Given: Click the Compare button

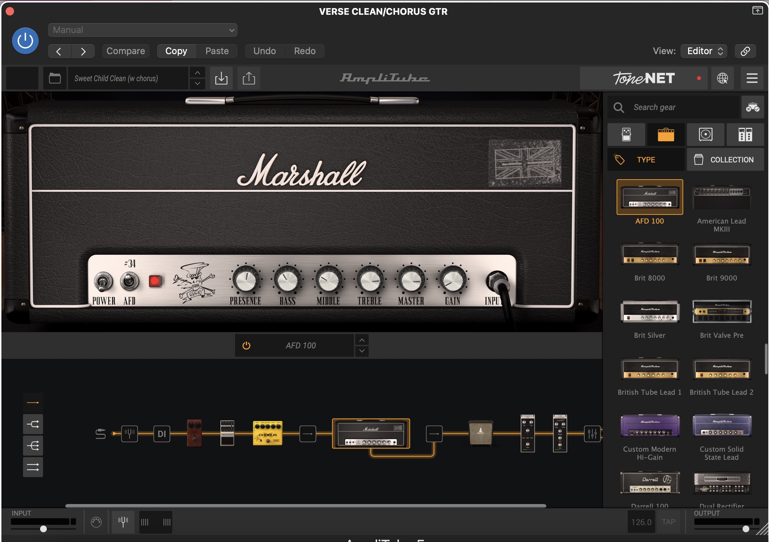Looking at the screenshot, I should [x=126, y=51].
